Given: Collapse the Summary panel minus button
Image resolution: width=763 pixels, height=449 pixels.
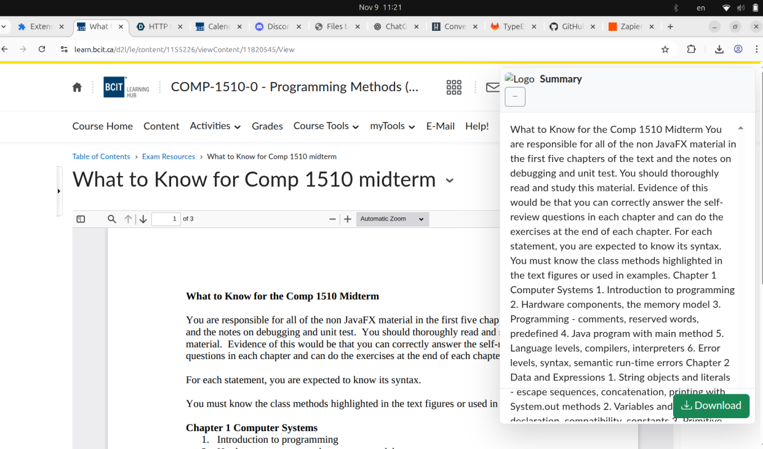Looking at the screenshot, I should (x=515, y=97).
